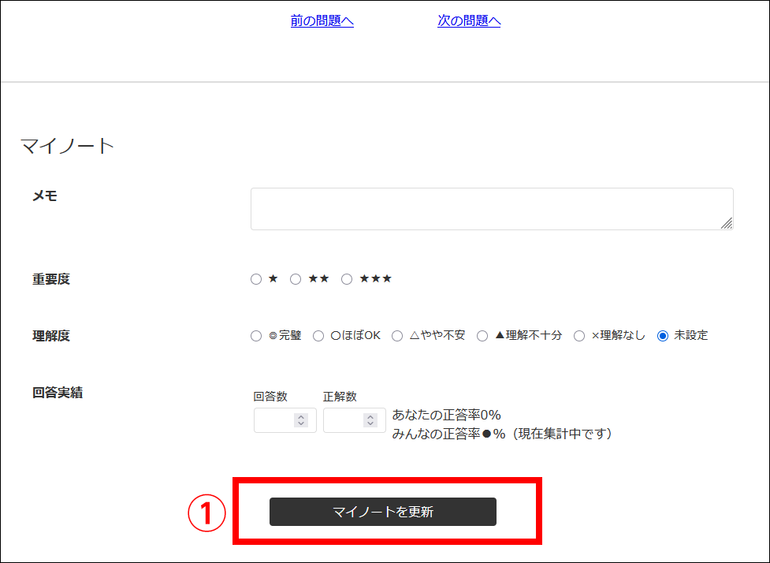Increase 正解数 with up arrow

370,417
